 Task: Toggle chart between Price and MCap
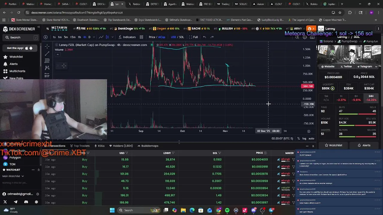click(x=157, y=37)
